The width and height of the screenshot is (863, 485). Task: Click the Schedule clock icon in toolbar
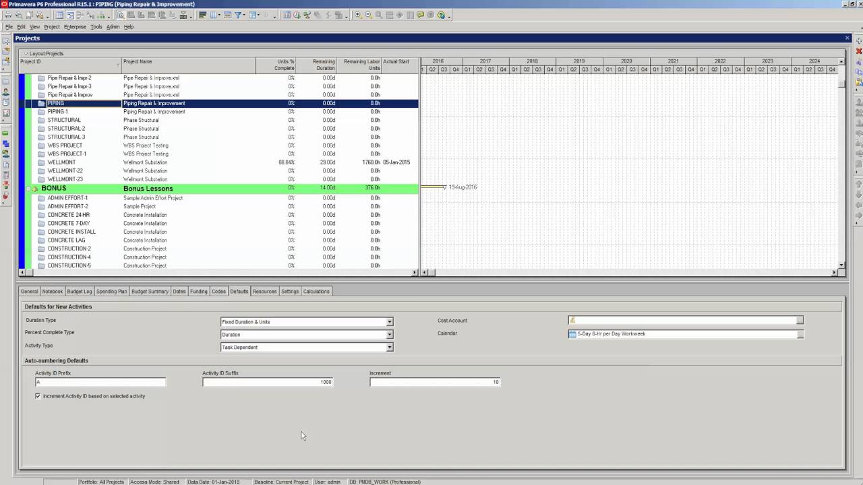297,15
